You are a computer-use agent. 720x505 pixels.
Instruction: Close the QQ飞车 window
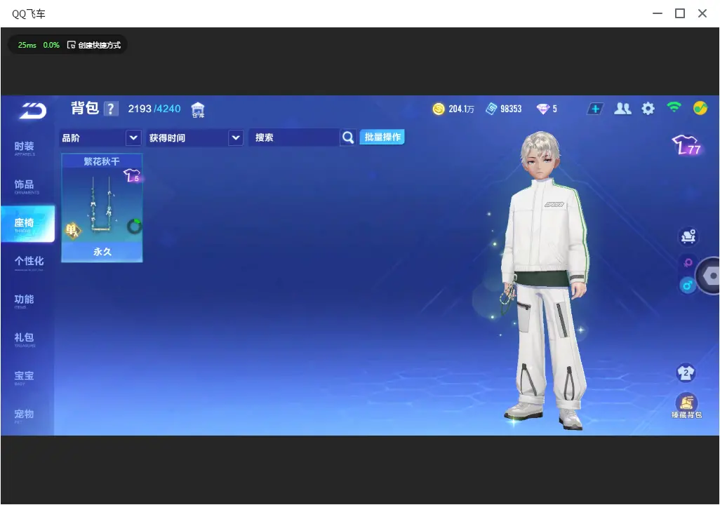coord(702,14)
